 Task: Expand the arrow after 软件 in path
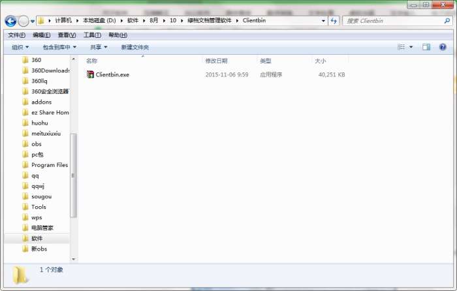(144, 21)
